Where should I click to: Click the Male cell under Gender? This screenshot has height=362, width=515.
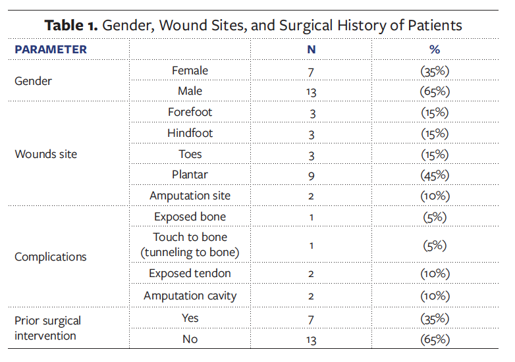pos(190,91)
